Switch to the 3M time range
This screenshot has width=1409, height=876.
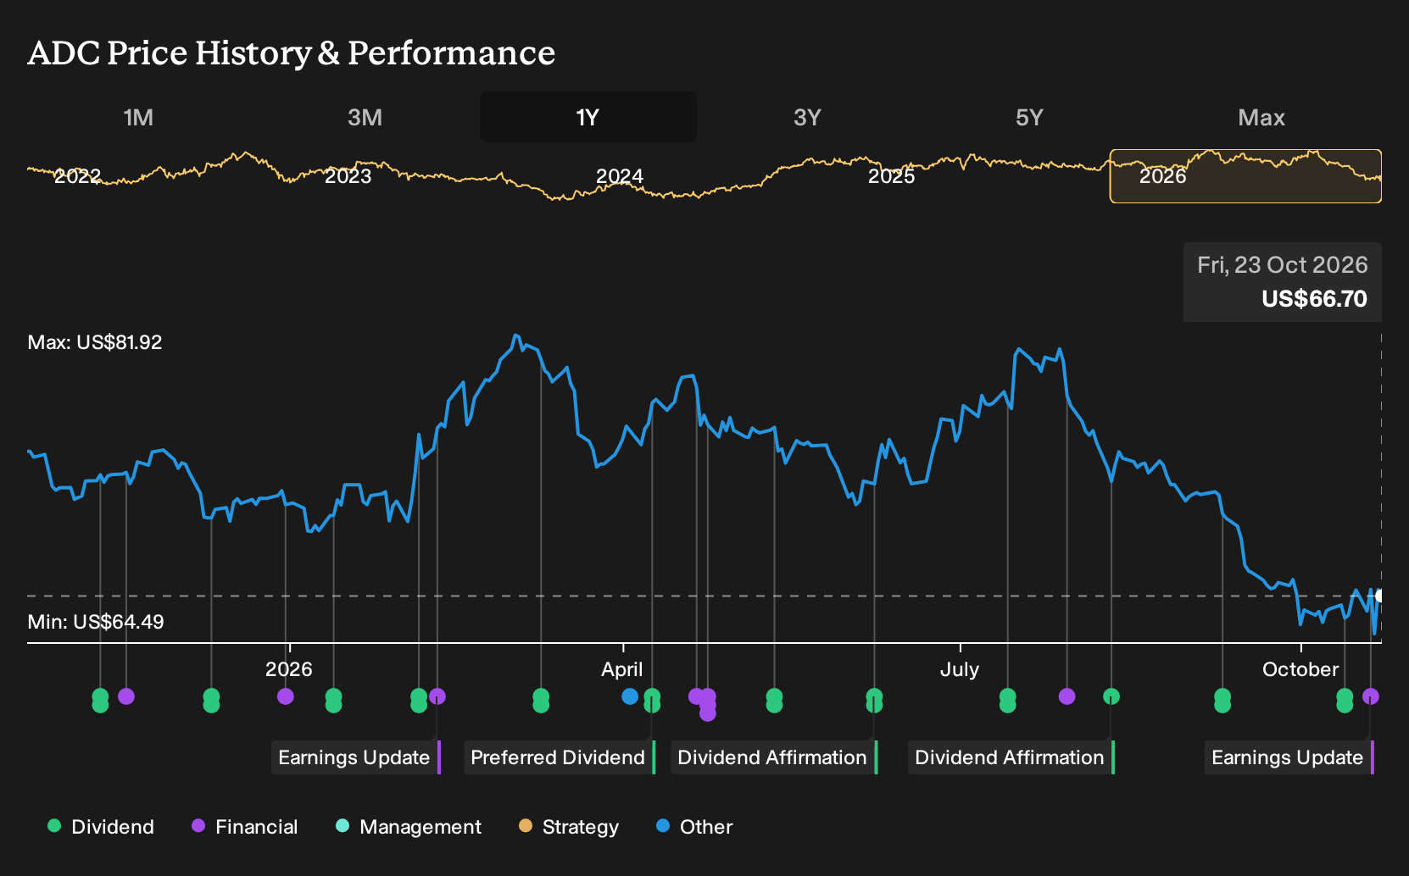coord(365,117)
